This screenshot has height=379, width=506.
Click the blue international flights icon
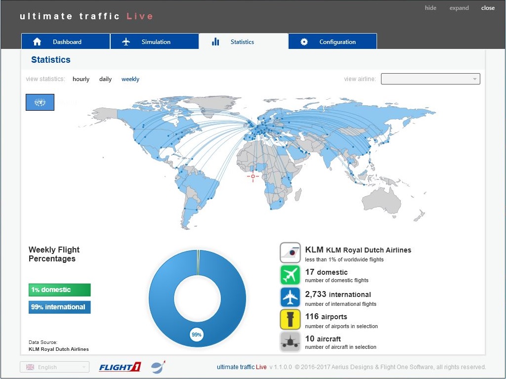(x=290, y=297)
